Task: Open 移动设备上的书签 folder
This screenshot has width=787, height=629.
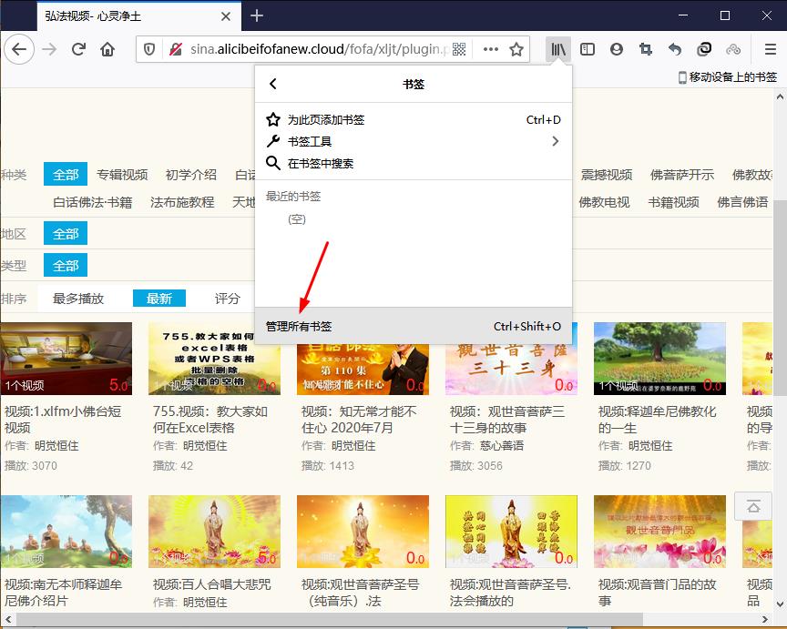Action: pyautogui.click(x=727, y=77)
